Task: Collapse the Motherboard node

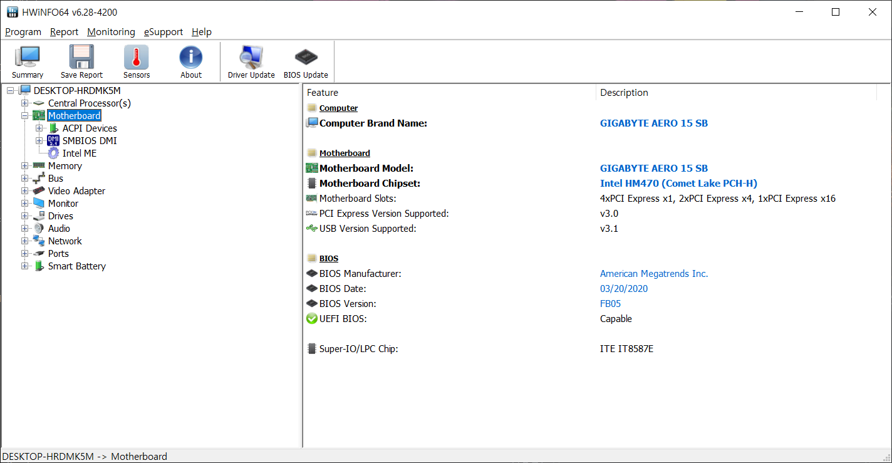Action: click(x=24, y=116)
